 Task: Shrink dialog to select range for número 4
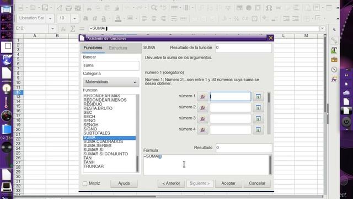(x=258, y=130)
